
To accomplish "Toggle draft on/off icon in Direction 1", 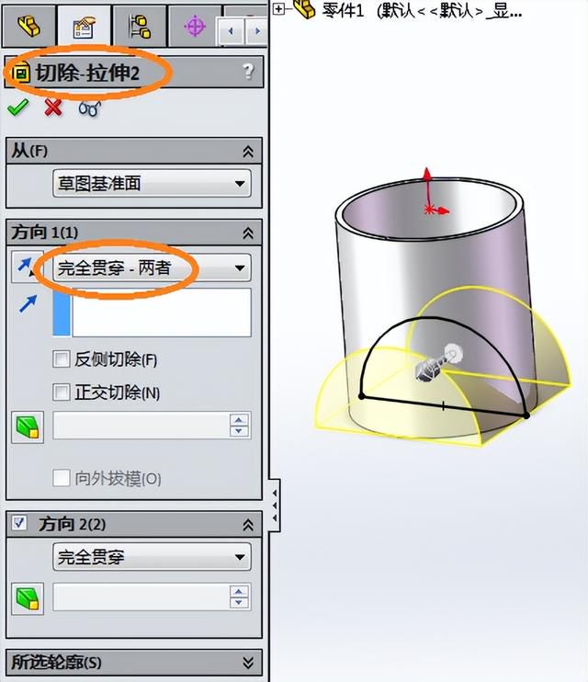I will 28,427.
